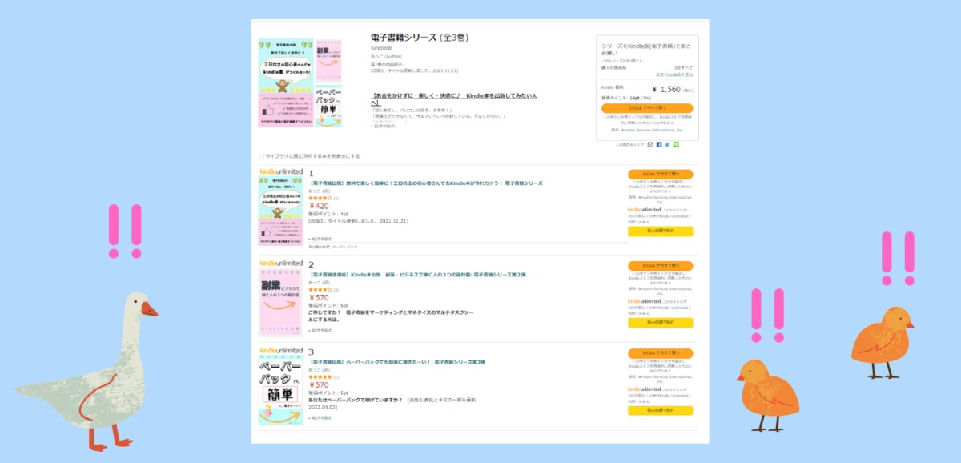Buy book 1 with 1-Click button
Screen dimensions: 961x463
660,174
